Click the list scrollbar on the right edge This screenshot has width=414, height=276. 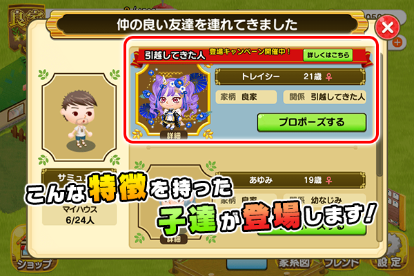[x=379, y=159]
